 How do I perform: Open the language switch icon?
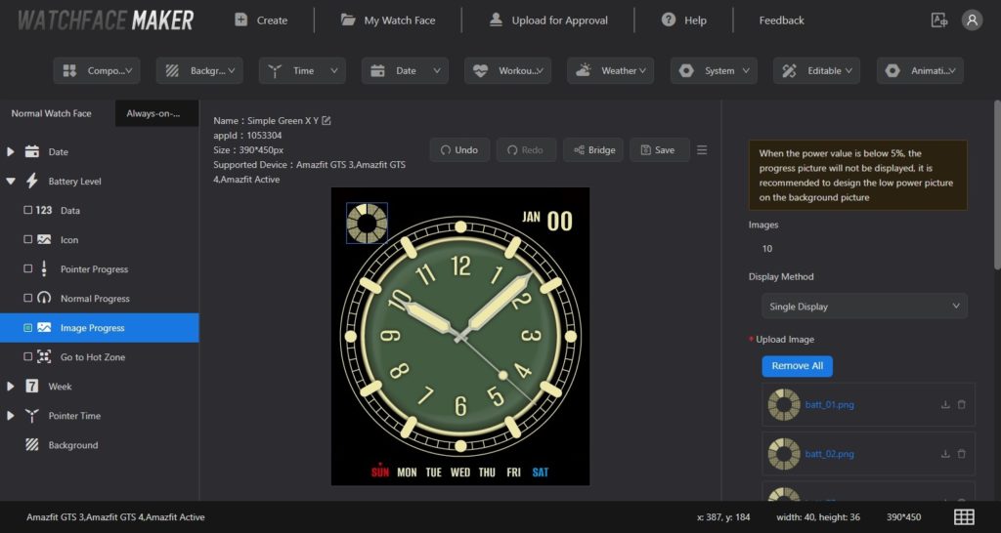[939, 20]
